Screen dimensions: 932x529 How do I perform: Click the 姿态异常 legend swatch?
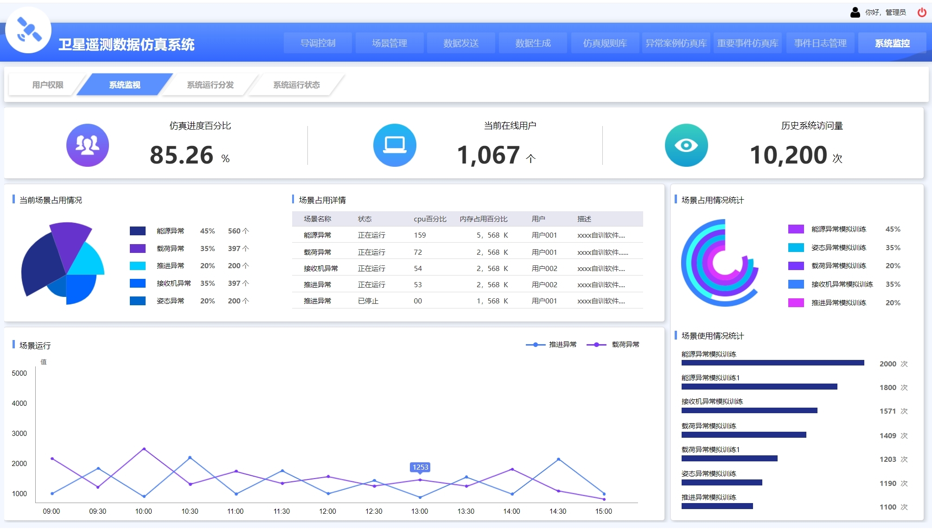click(138, 301)
